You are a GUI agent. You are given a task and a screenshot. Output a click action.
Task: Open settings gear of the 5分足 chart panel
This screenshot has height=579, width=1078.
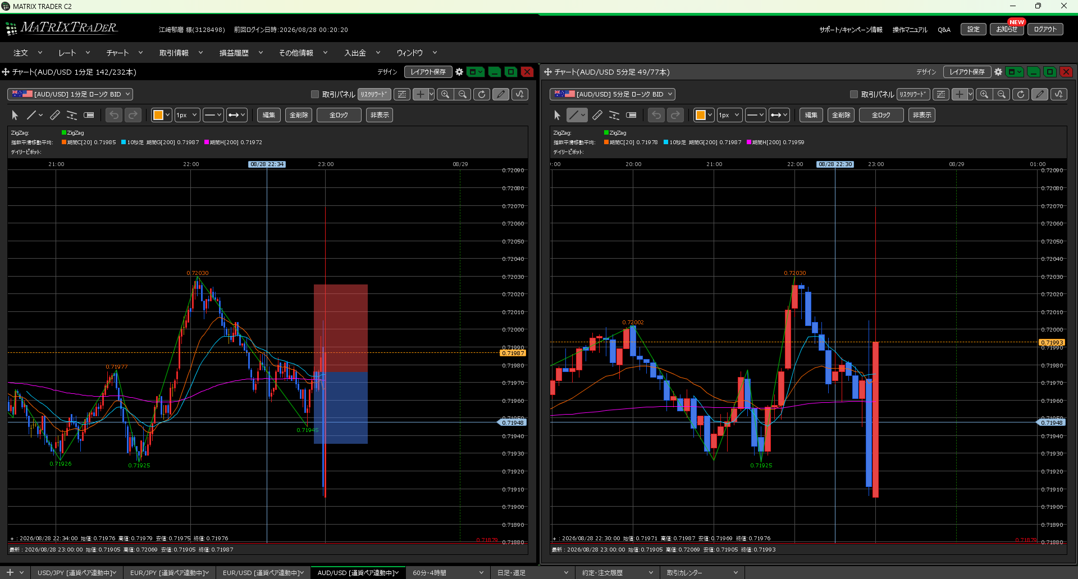pyautogui.click(x=998, y=72)
